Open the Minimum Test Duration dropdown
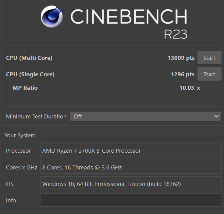224x214 pixels. click(145, 116)
